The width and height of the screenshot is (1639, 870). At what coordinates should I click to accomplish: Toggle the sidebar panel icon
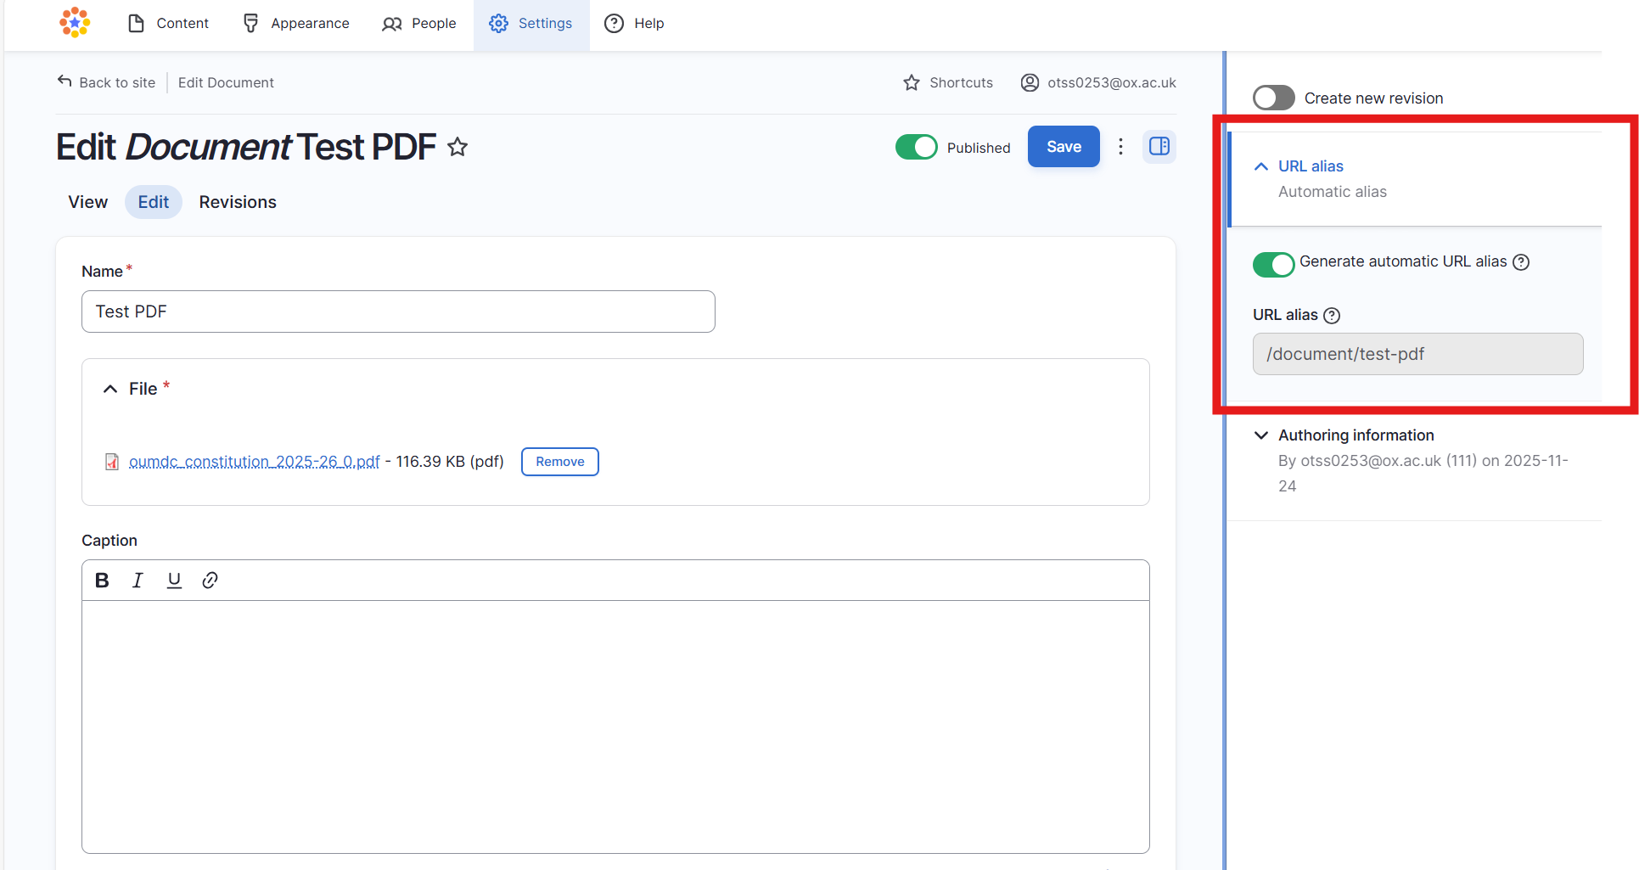pos(1159,147)
